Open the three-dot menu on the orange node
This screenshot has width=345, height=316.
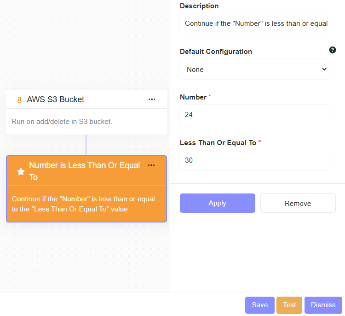151,165
